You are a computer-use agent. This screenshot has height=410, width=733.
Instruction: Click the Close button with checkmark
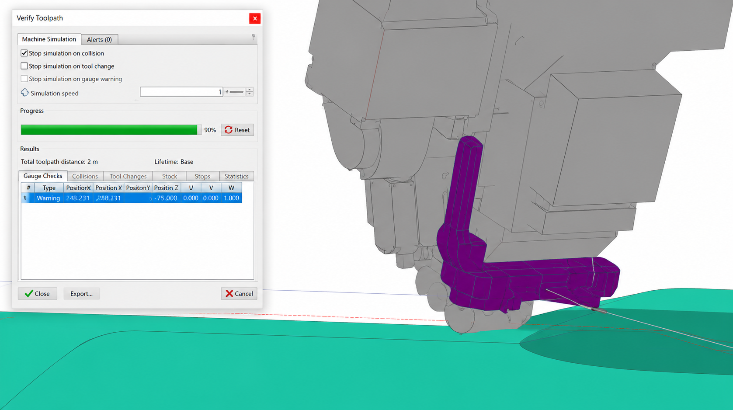38,293
